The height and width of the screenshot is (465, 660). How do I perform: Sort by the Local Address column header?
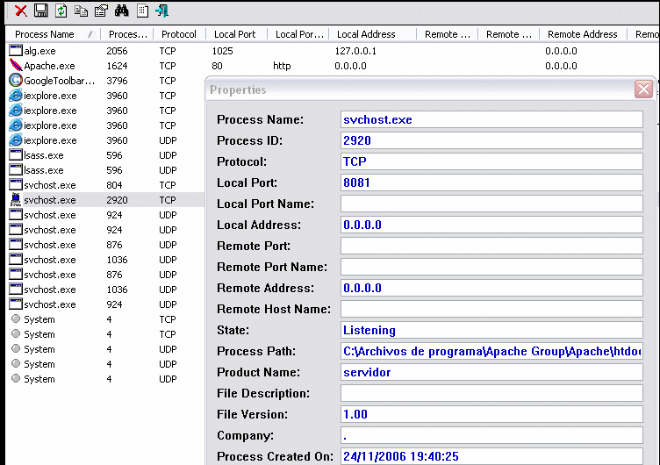[x=366, y=34]
